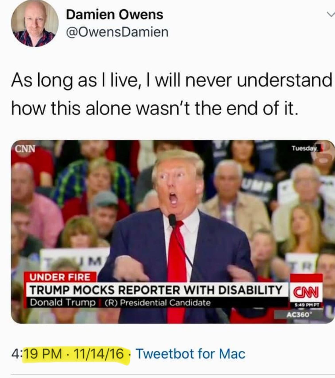Select the tweet text starting As long
Image resolution: width=335 pixels, height=378 pixels.
coord(171,94)
